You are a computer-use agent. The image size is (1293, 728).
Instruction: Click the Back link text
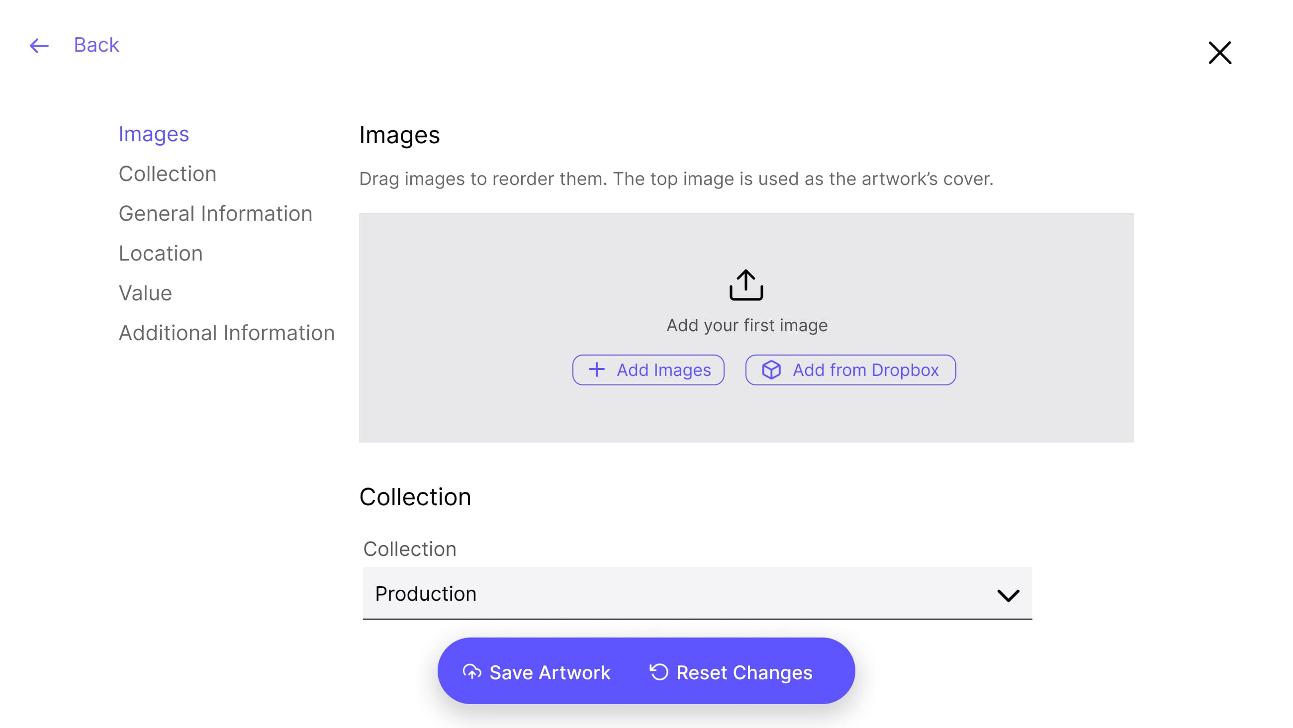tap(96, 45)
